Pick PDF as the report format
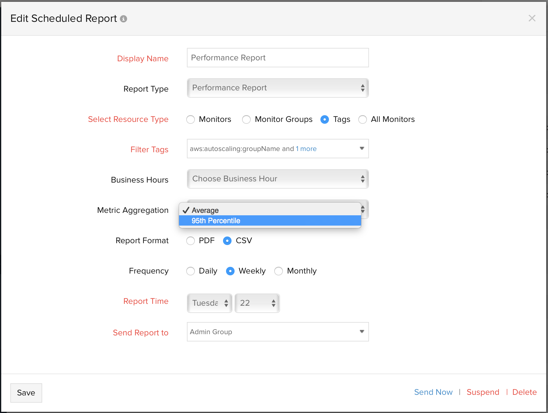 (191, 241)
